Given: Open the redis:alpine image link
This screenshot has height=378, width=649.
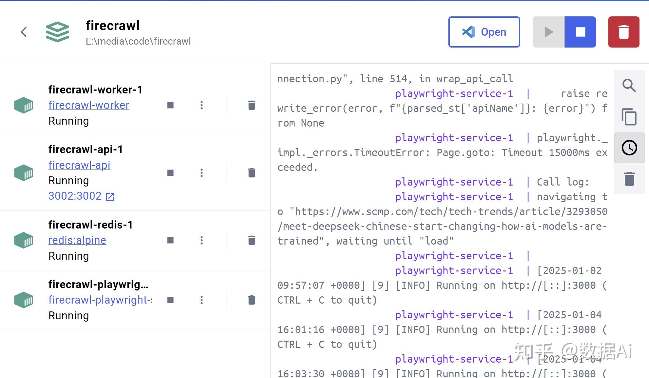Looking at the screenshot, I should (x=77, y=240).
